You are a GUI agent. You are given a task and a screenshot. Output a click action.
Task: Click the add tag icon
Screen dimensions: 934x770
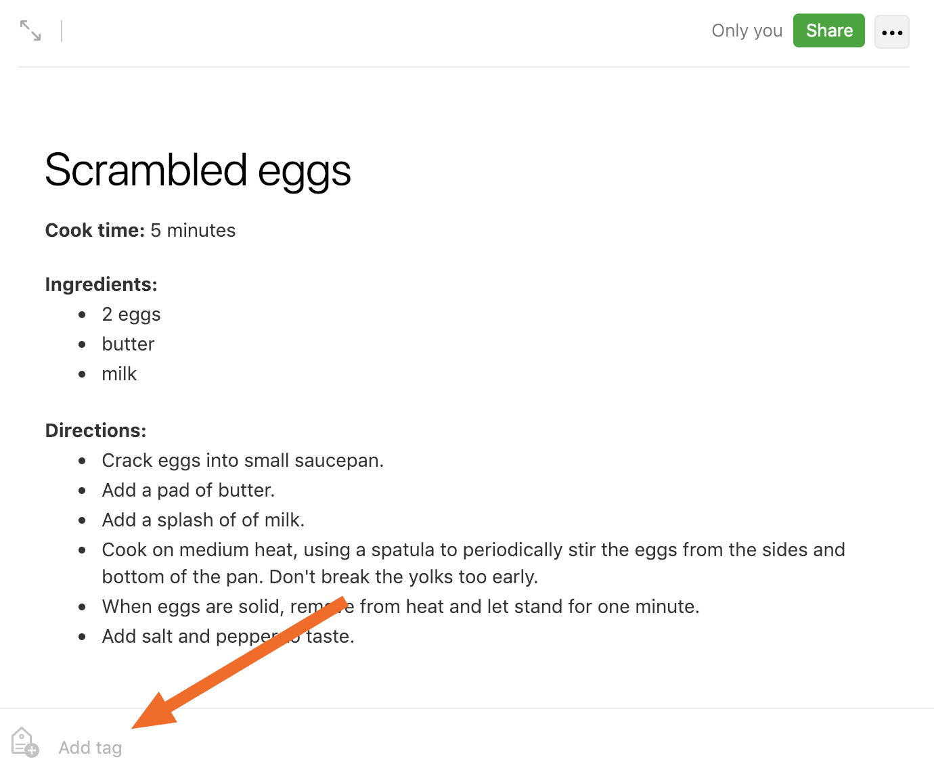point(25,742)
